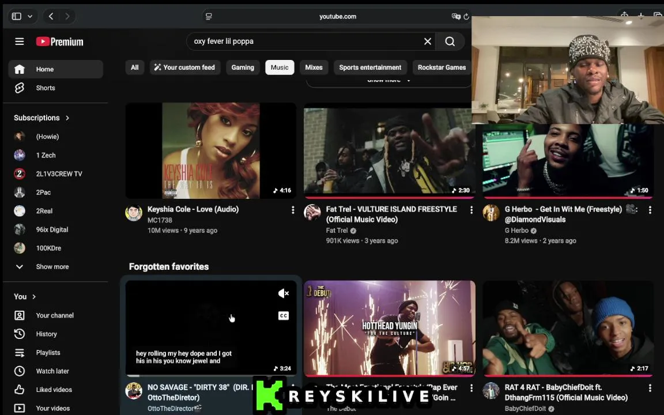This screenshot has height=415, width=664.
Task: Select the Mixes filter chip
Action: pos(314,67)
